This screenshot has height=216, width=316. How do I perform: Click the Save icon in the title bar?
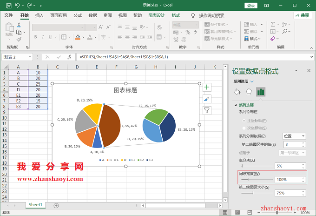point(9,6)
